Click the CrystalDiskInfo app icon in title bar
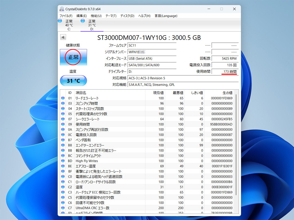The height and width of the screenshot is (220, 294). (62, 9)
